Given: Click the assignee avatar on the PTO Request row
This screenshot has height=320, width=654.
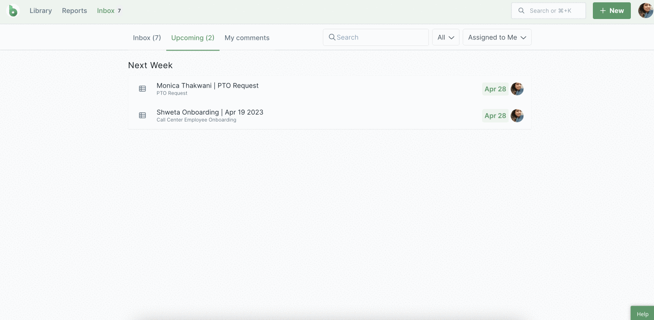Looking at the screenshot, I should [517, 89].
